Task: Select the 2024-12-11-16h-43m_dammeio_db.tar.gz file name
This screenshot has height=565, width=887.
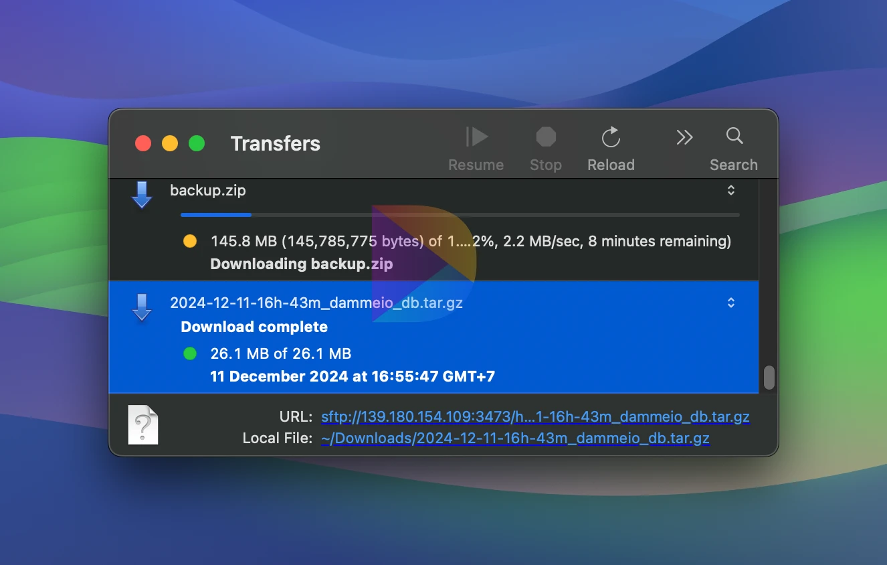Action: point(316,303)
